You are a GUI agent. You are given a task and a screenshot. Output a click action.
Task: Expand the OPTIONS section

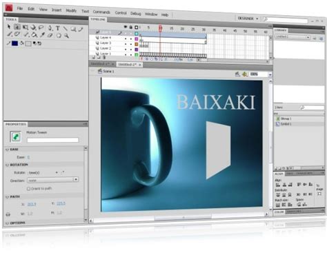pos(7,223)
